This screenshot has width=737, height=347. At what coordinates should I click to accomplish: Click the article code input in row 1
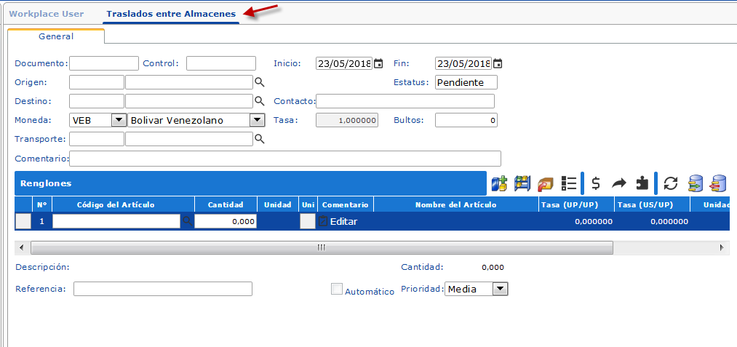coord(116,221)
